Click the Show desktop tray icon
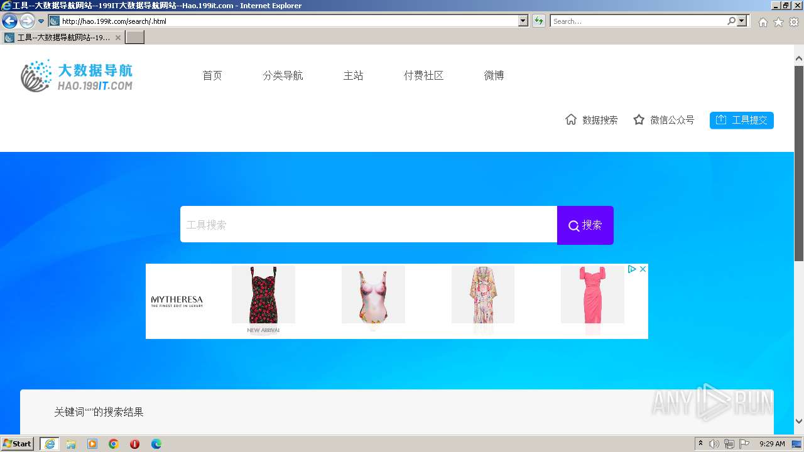 click(x=796, y=444)
